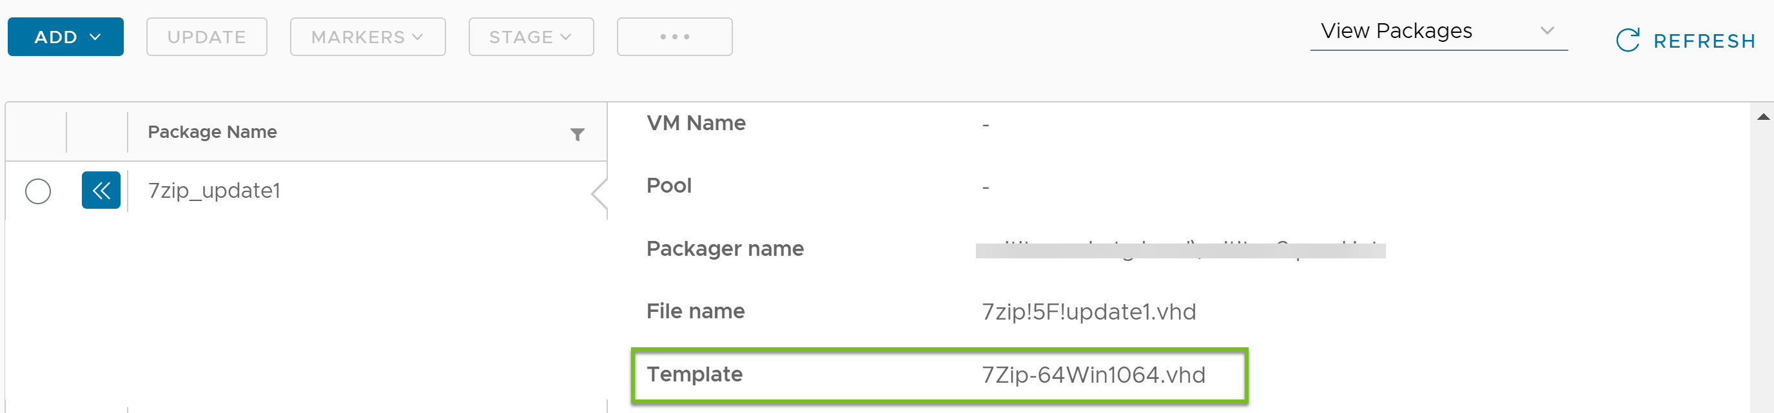The height and width of the screenshot is (413, 1774).
Task: Collapse details with double-chevron icon
Action: pos(101,190)
